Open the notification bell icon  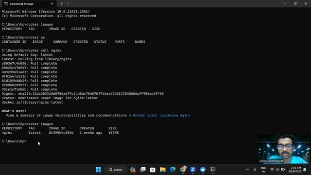click(305, 170)
